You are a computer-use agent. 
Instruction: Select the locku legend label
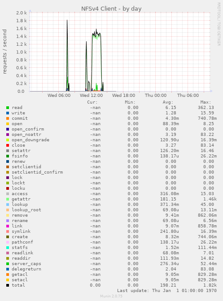click(18, 188)
